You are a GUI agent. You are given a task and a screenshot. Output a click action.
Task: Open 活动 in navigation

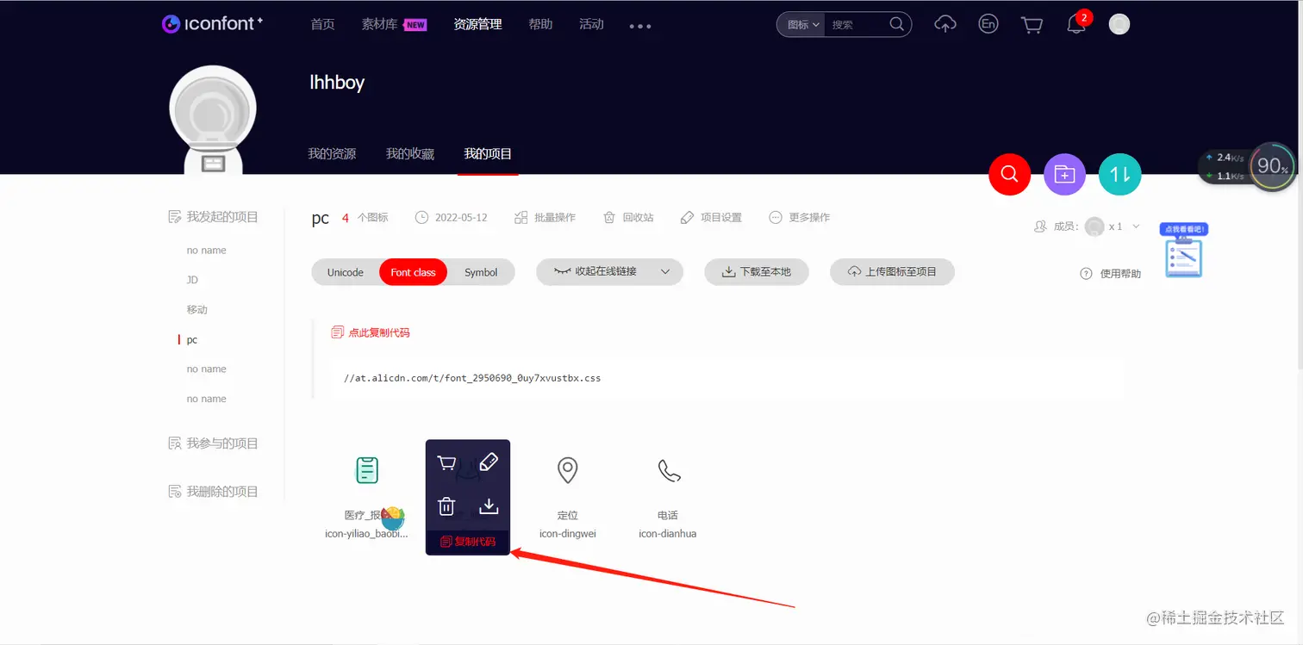tap(591, 24)
